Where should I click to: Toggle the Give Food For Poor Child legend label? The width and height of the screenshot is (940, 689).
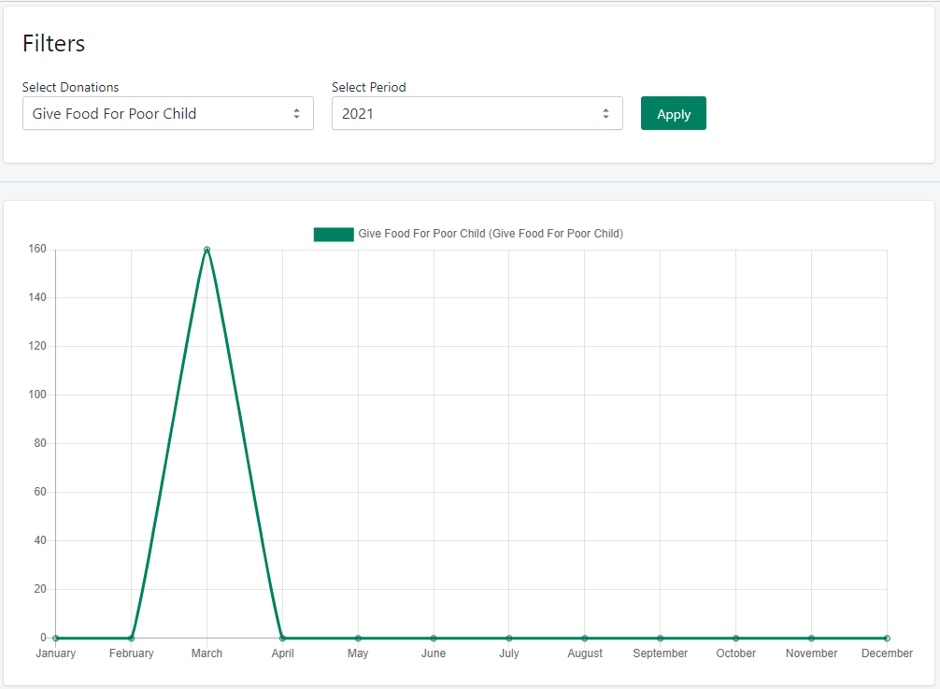tap(491, 234)
